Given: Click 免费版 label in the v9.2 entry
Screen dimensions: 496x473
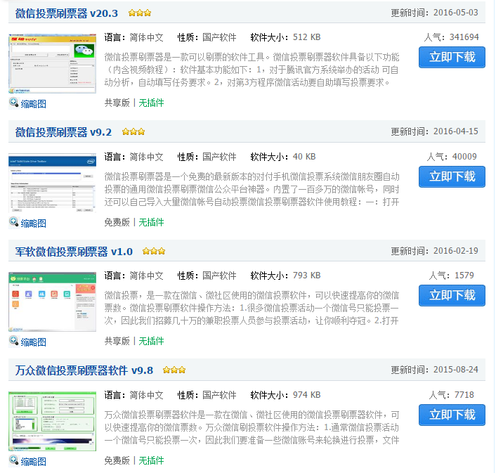Looking at the screenshot, I should pyautogui.click(x=117, y=222).
